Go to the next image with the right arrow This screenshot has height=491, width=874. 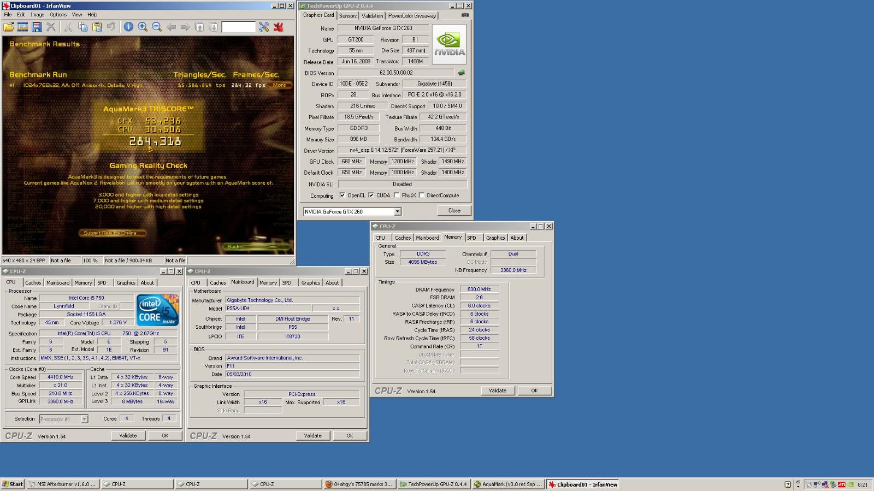tap(185, 27)
